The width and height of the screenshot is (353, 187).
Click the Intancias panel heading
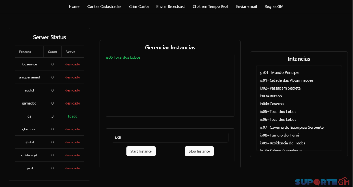299,59
